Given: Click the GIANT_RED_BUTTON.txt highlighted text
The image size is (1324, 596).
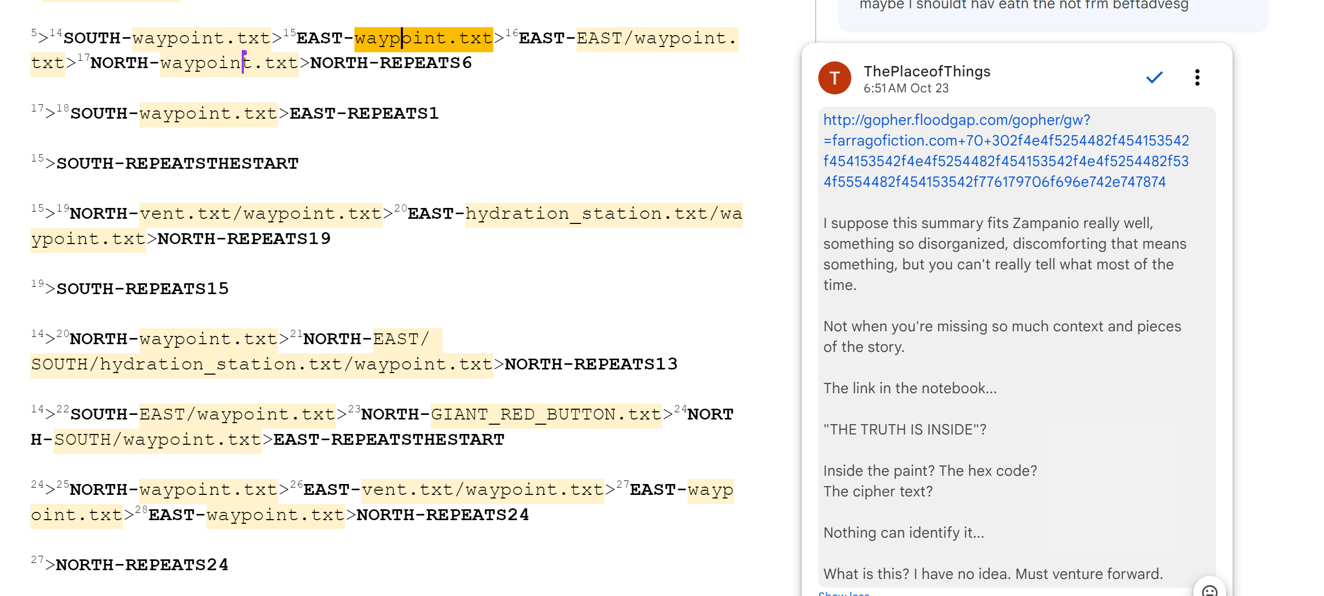Looking at the screenshot, I should point(546,415).
